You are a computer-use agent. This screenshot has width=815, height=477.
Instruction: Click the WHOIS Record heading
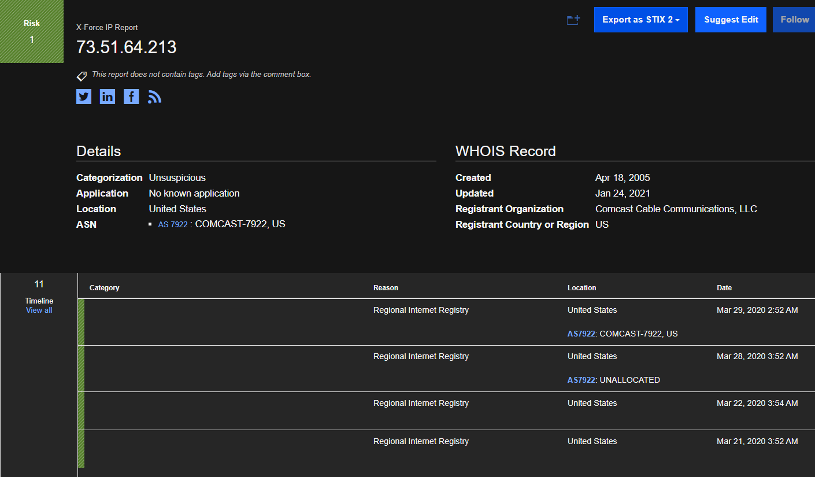[506, 151]
